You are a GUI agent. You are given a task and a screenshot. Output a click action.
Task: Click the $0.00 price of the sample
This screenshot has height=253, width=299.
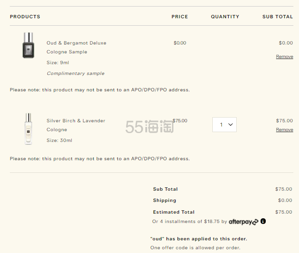pos(180,43)
